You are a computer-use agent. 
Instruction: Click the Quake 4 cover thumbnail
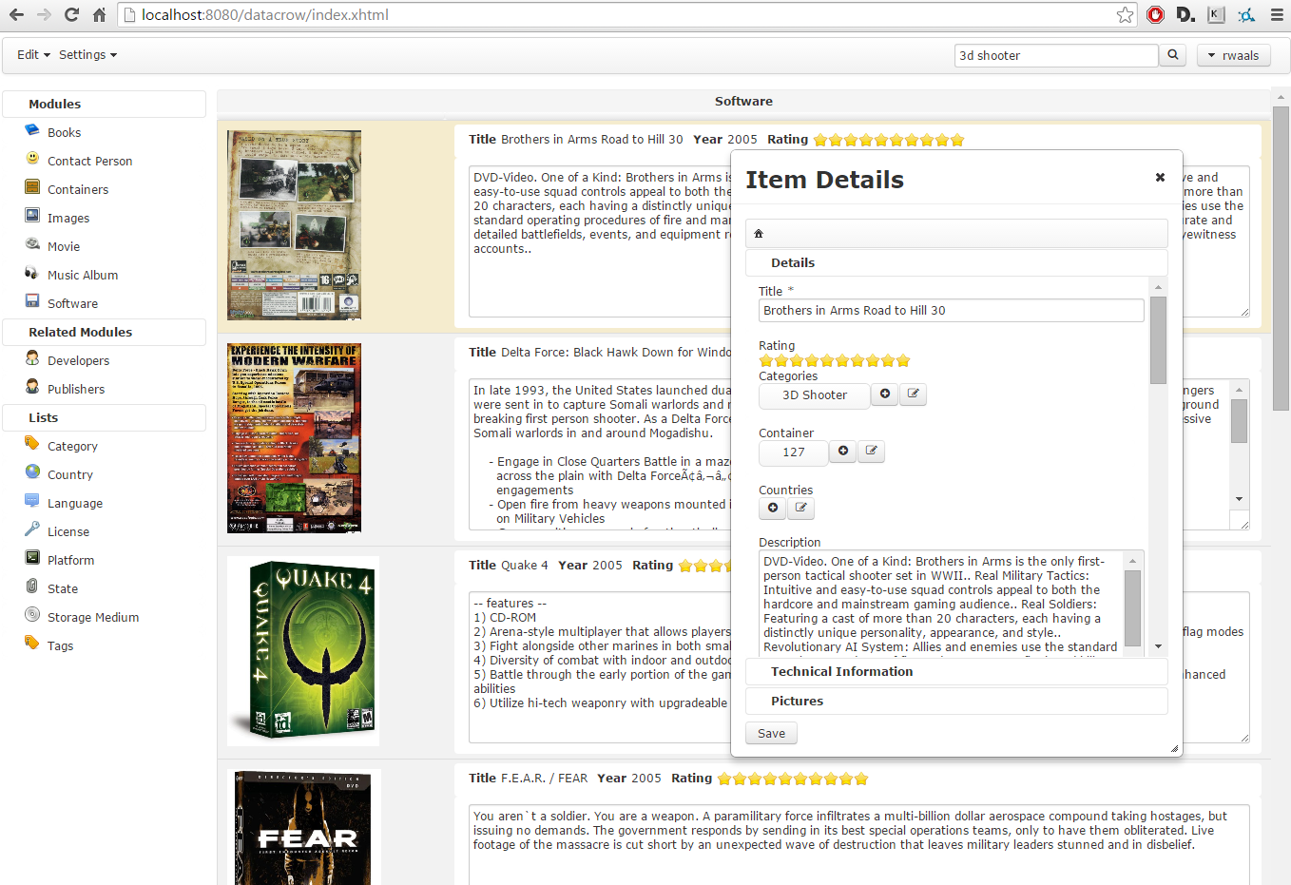303,650
